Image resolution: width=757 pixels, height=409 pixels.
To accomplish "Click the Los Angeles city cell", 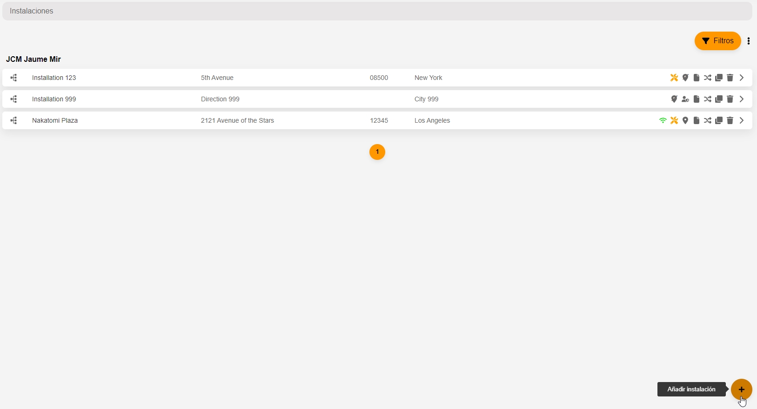I will pyautogui.click(x=432, y=120).
